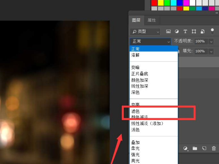Click the 填充 100% value field
The height and width of the screenshot is (164, 219).
(201, 51)
